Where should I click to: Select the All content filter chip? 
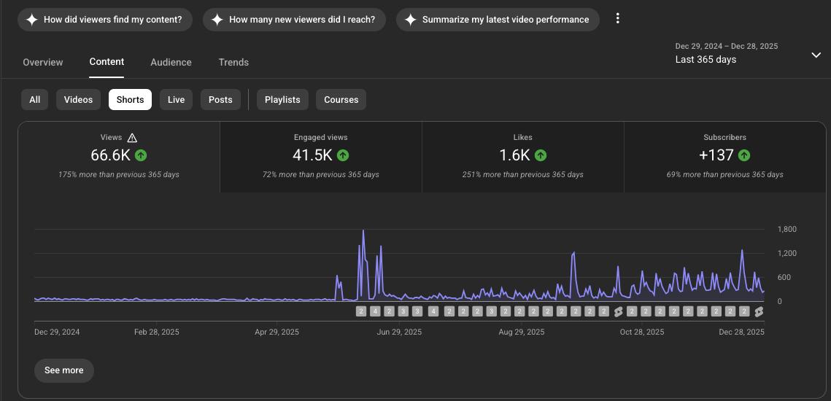(34, 100)
